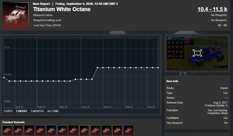Screen dimensions: 233x136
Task: Click 'No Blueprint' in the Blueprint value row
Action: tap(219, 15)
